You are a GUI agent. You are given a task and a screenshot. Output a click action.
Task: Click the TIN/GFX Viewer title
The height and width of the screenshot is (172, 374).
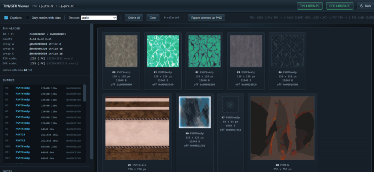(16, 6)
